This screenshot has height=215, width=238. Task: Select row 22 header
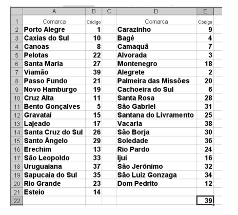(x=16, y=201)
